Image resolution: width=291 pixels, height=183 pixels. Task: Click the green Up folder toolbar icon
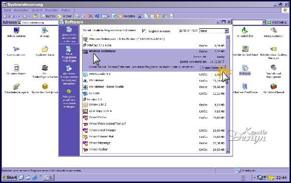pos(35,16)
